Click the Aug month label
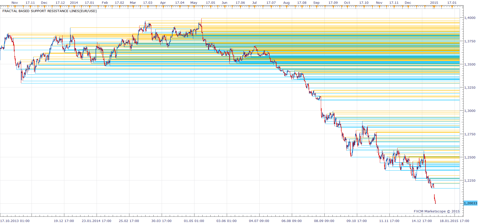Image resolution: width=480 pixels, height=224 pixels. (286, 3)
